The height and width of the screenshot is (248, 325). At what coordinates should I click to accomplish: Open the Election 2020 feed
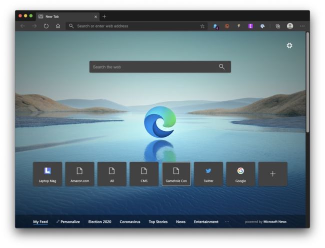(99, 222)
